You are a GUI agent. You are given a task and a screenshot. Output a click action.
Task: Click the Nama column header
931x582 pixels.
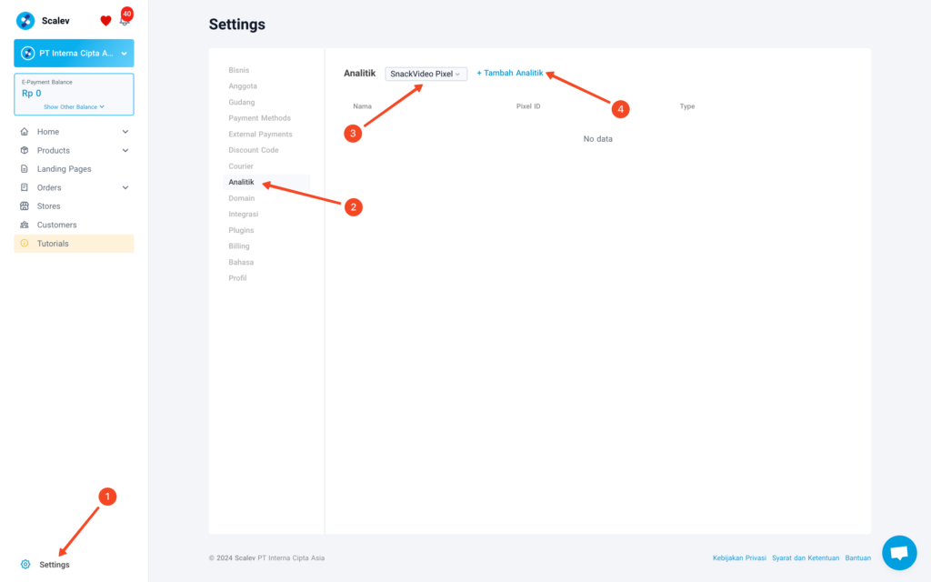tap(362, 106)
